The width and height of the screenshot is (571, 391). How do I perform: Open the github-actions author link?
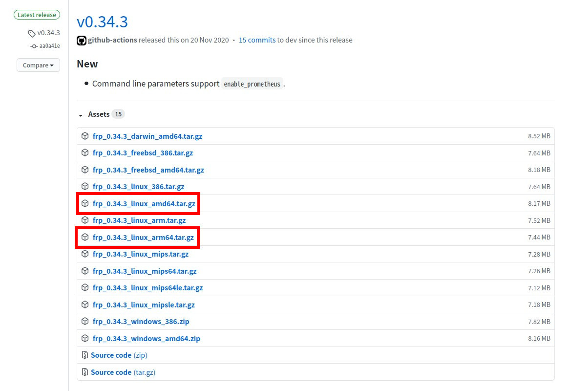point(112,40)
